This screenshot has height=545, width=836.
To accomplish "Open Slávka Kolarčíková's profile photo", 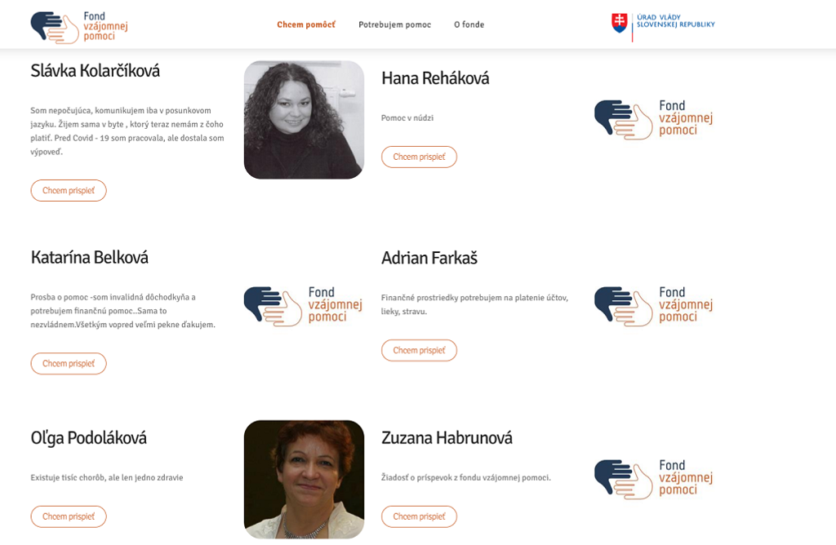I will [x=304, y=120].
